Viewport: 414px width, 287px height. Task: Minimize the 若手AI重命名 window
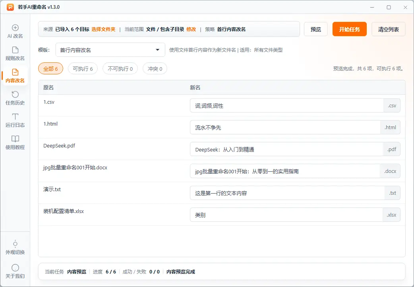[372, 7]
